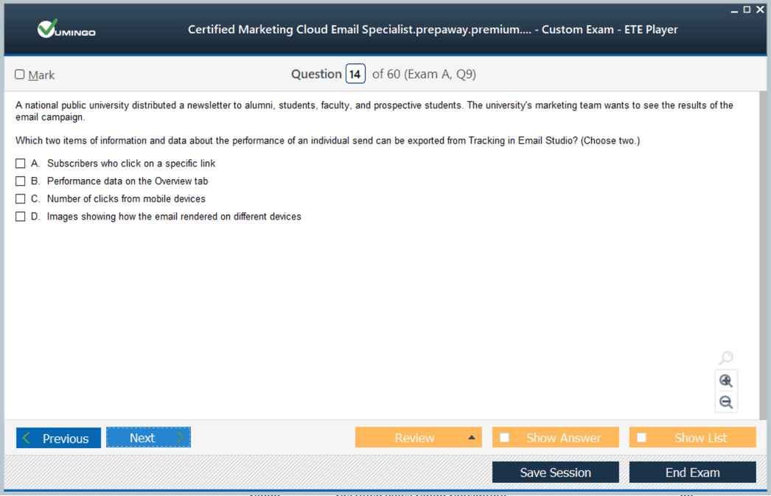
Task: Expand the Review dropdown arrow
Action: (472, 438)
